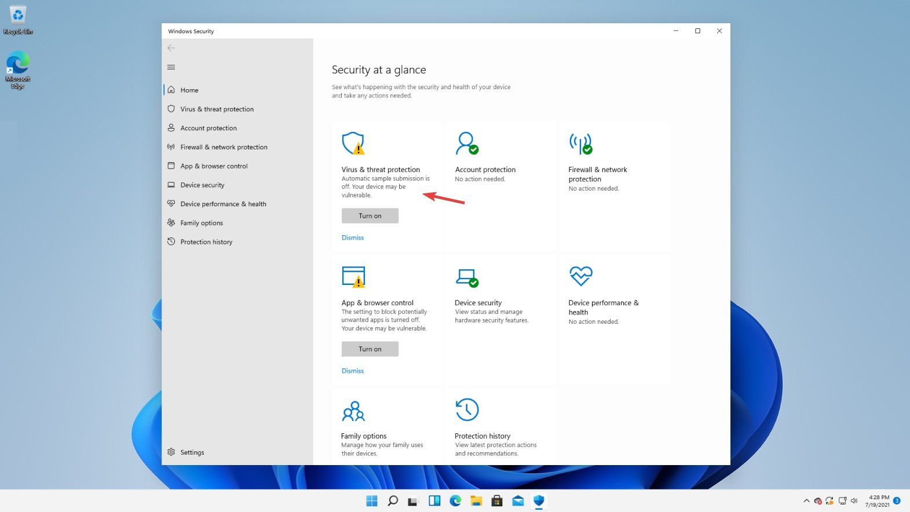Open taskbar Search
The height and width of the screenshot is (512, 910).
(393, 501)
